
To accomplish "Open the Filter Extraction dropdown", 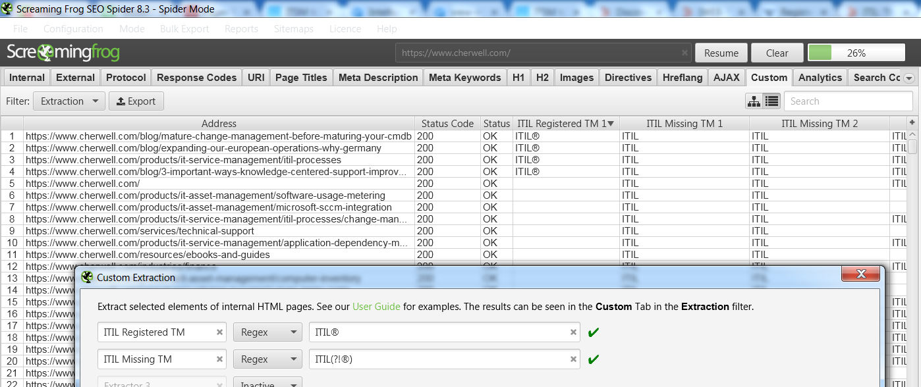I will click(69, 101).
